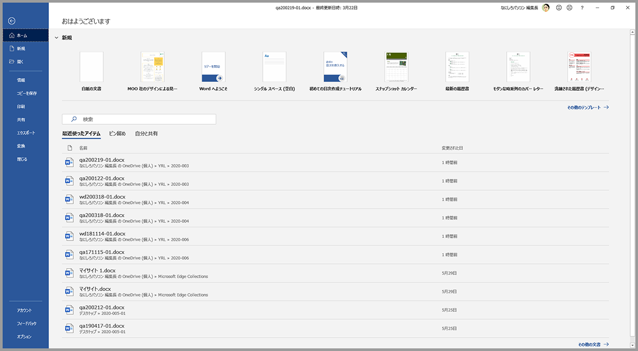Click Word icon of qa200318-01.docx
638x351 pixels.
point(69,217)
